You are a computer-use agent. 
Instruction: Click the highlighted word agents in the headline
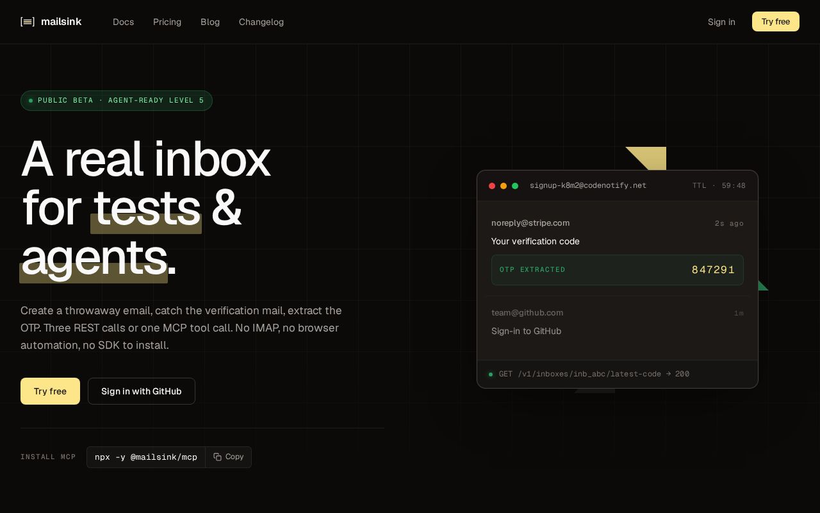click(94, 257)
